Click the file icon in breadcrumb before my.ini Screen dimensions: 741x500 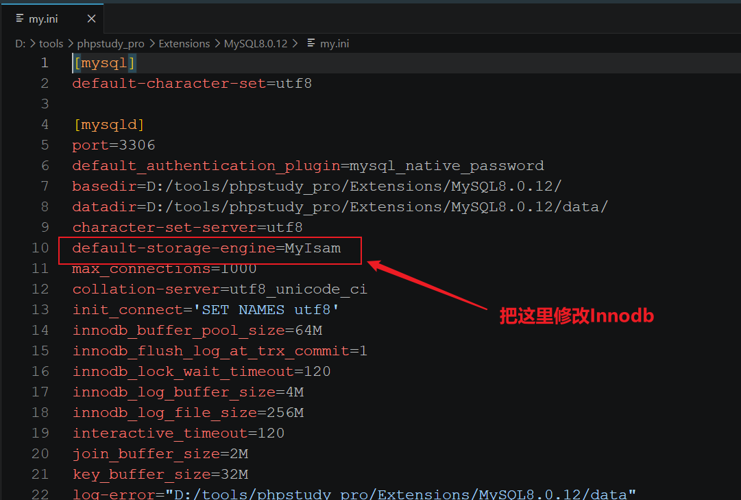[311, 43]
